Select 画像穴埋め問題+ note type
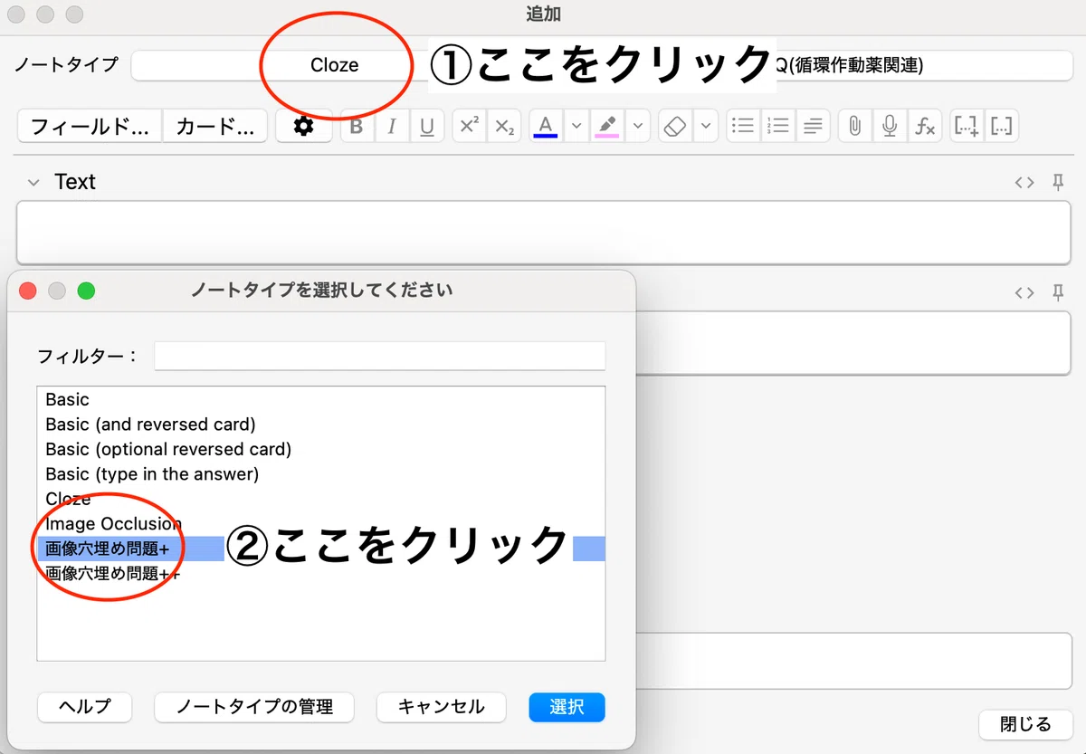 321,549
